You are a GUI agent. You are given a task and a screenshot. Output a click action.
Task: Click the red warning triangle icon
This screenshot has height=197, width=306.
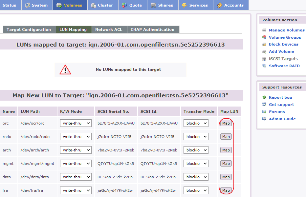point(65,69)
